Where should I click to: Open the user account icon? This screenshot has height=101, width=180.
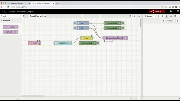(x=171, y=11)
